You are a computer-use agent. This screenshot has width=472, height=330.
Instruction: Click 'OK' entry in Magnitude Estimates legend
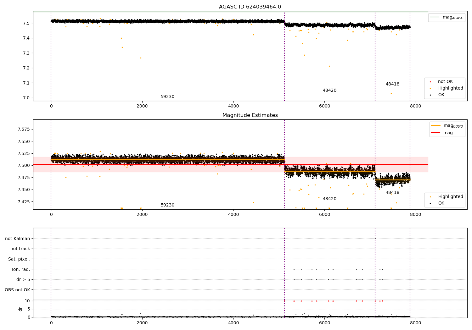pyautogui.click(x=441, y=203)
